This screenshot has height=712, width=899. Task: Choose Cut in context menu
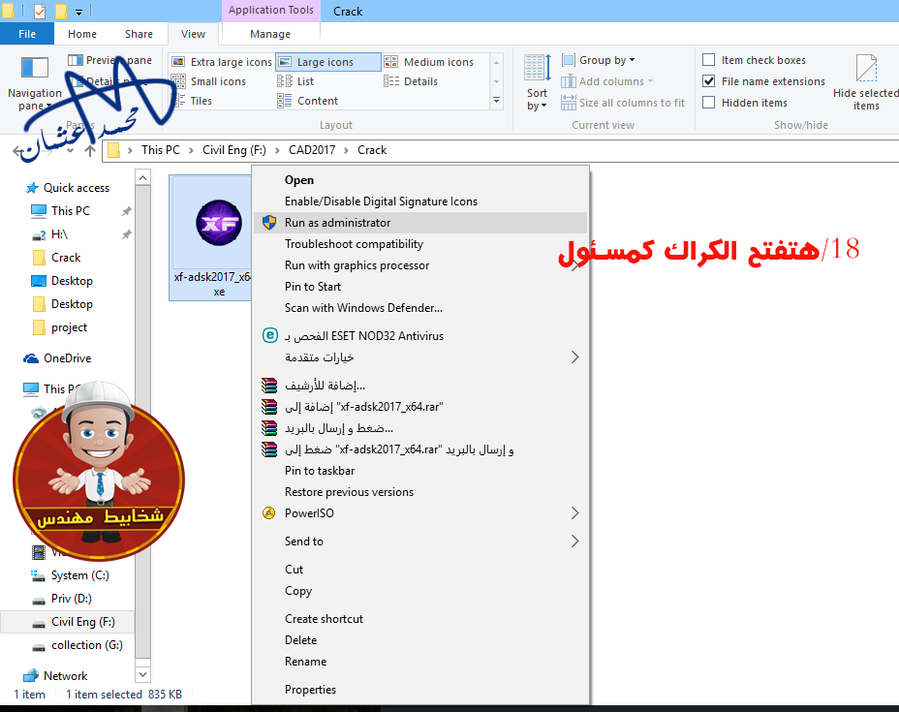420,570
